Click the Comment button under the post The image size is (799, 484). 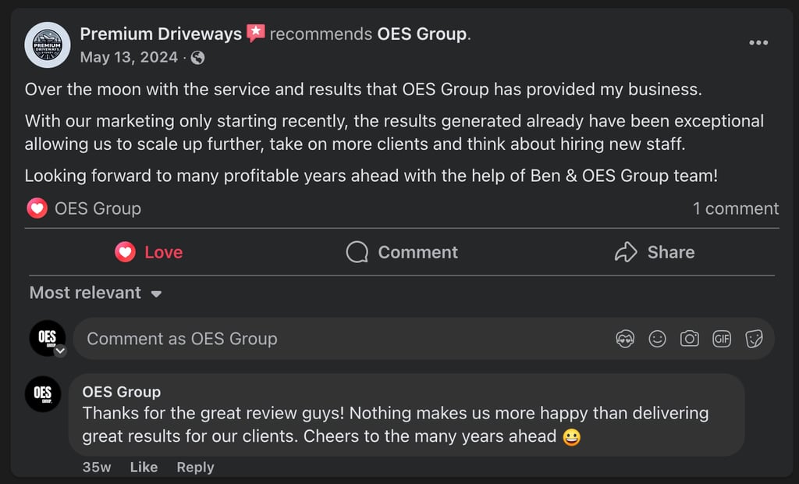402,252
